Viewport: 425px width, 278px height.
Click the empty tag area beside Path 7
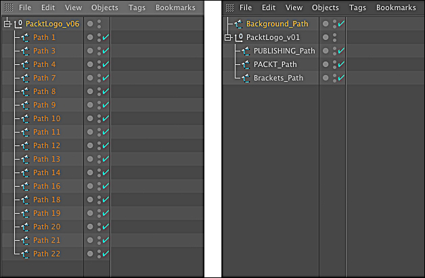pos(157,78)
